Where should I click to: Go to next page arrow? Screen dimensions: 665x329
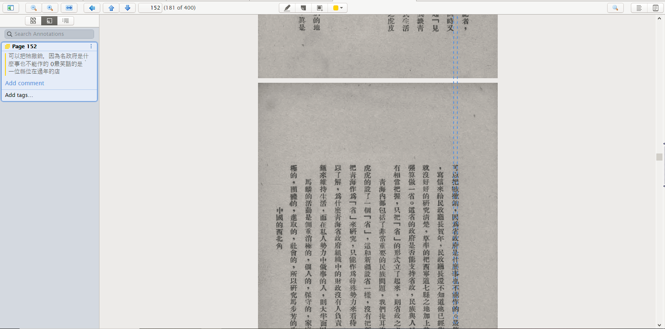pos(127,8)
